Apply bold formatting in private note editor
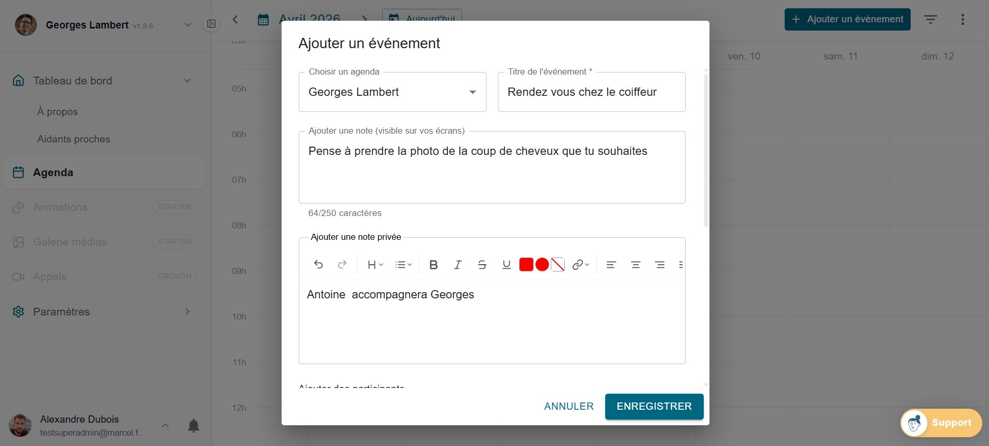This screenshot has width=989, height=446. tap(434, 265)
